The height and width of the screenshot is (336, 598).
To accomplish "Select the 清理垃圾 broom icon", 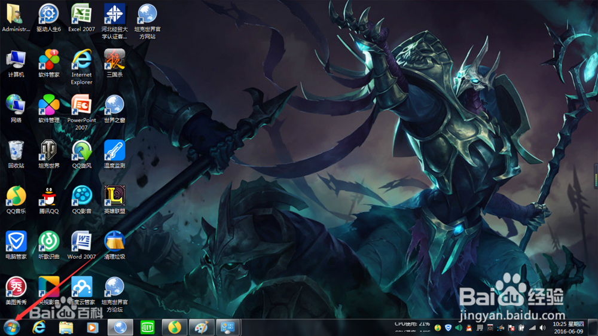I will point(114,245).
